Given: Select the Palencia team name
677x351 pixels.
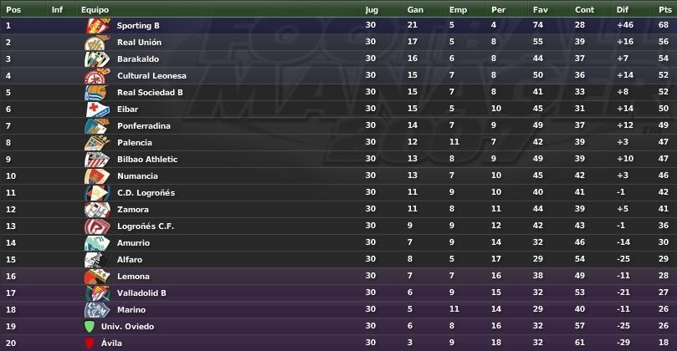Looking at the screenshot, I should [x=134, y=143].
